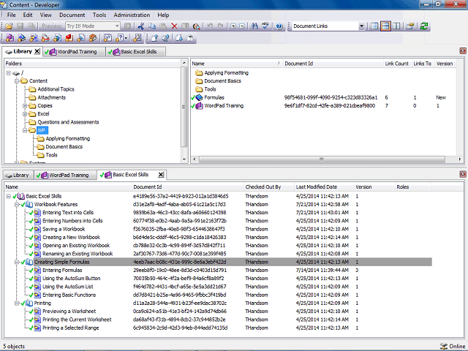The height and width of the screenshot is (351, 468).
Task: Click the Folders pane down scroll arrow
Action: pyautogui.click(x=184, y=159)
